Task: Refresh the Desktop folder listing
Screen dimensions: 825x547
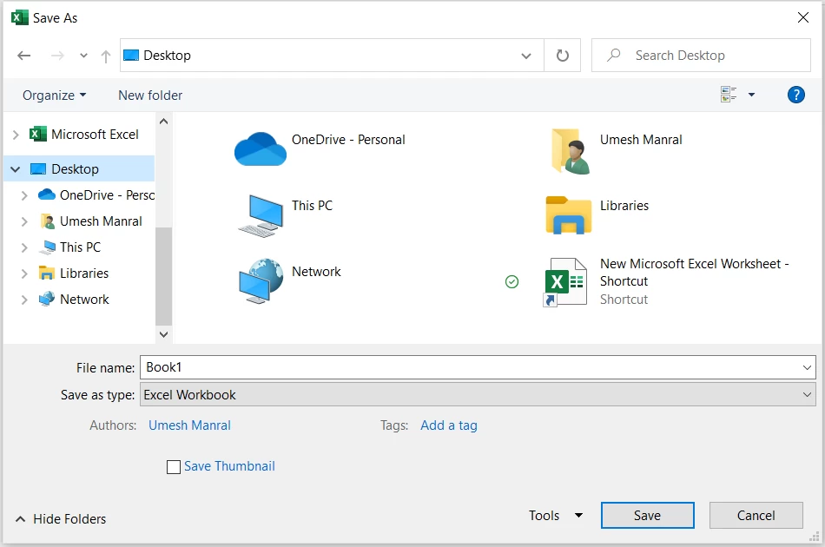Action: 563,56
